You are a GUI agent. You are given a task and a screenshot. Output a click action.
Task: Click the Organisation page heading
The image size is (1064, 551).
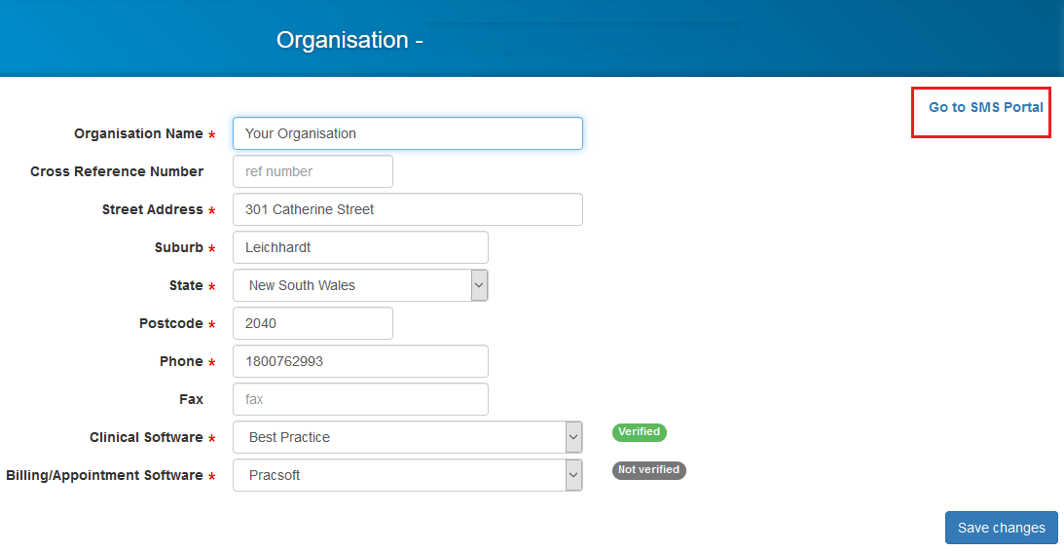click(349, 39)
